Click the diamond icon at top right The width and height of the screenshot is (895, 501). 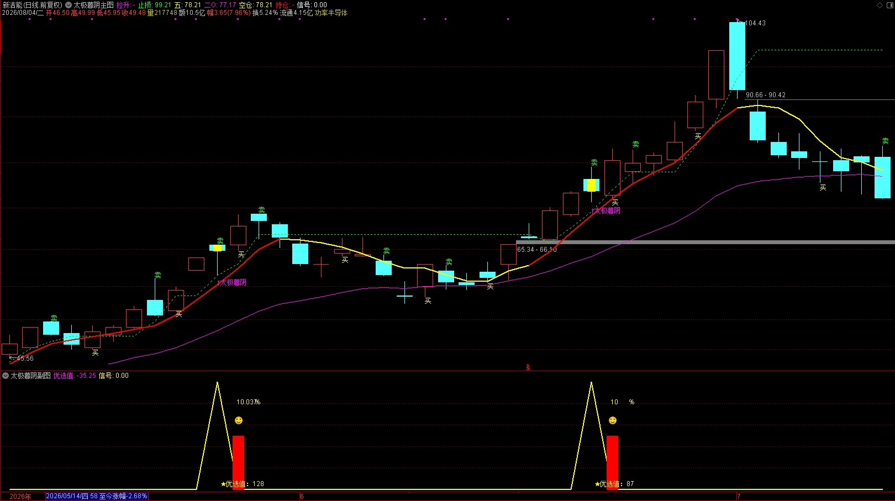pos(880,5)
